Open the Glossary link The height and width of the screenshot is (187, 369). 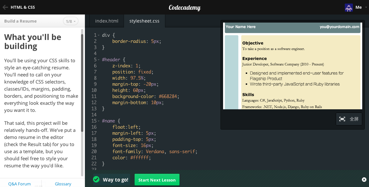pos(63,183)
